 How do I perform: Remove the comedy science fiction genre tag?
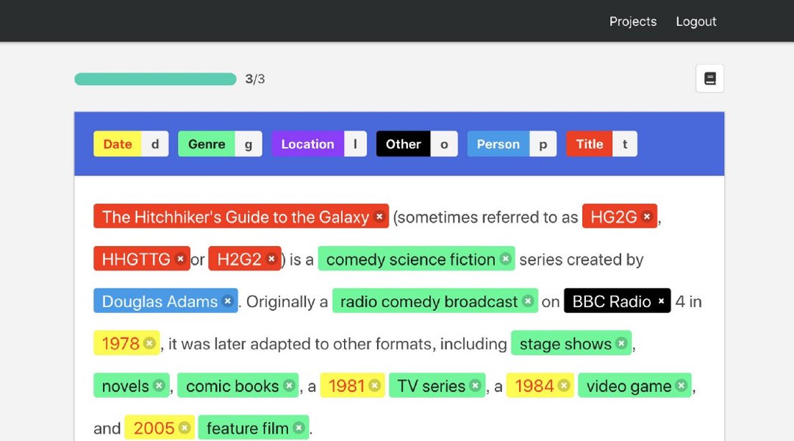pos(505,259)
